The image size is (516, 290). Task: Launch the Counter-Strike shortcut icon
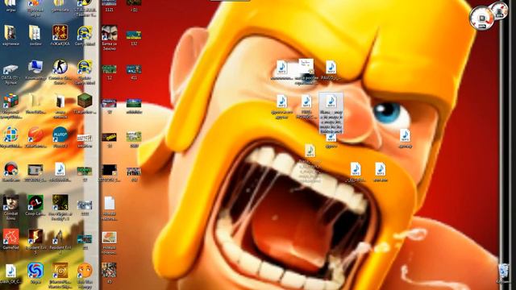pos(60,67)
